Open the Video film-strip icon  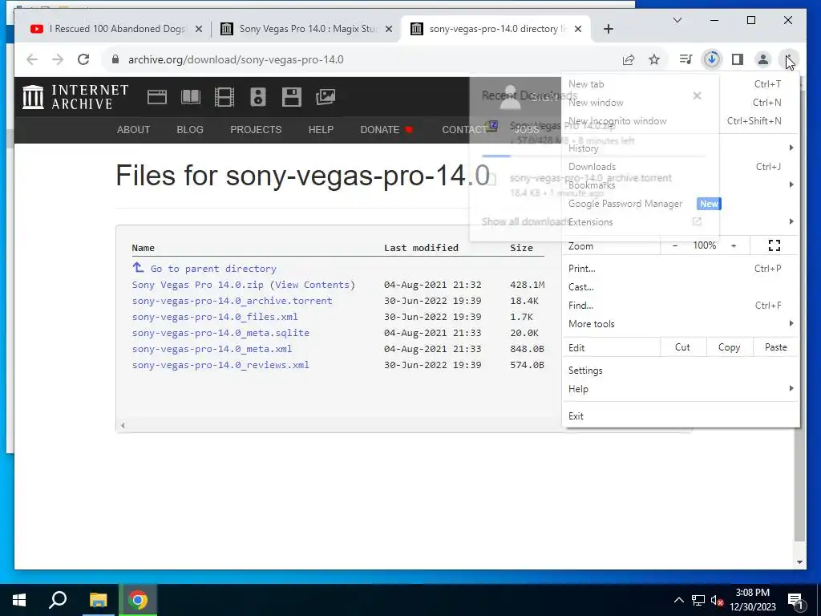click(x=224, y=97)
